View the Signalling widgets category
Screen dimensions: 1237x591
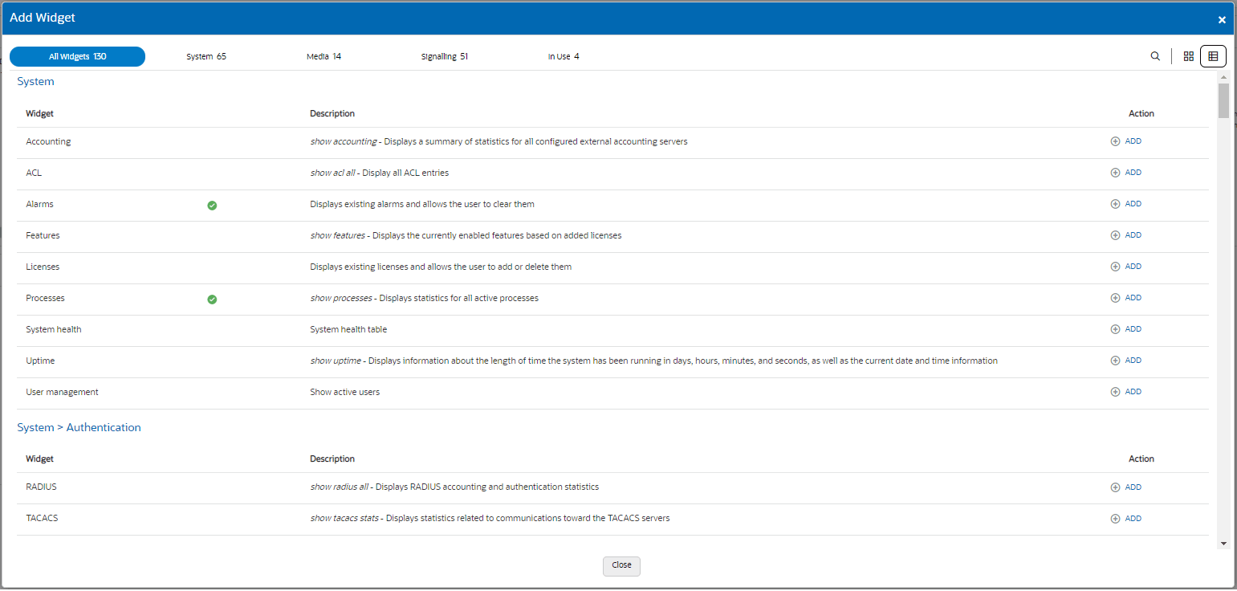pos(445,56)
